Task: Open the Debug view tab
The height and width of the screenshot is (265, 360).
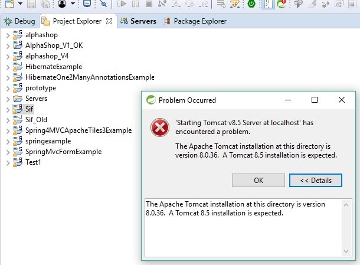Action: point(19,21)
